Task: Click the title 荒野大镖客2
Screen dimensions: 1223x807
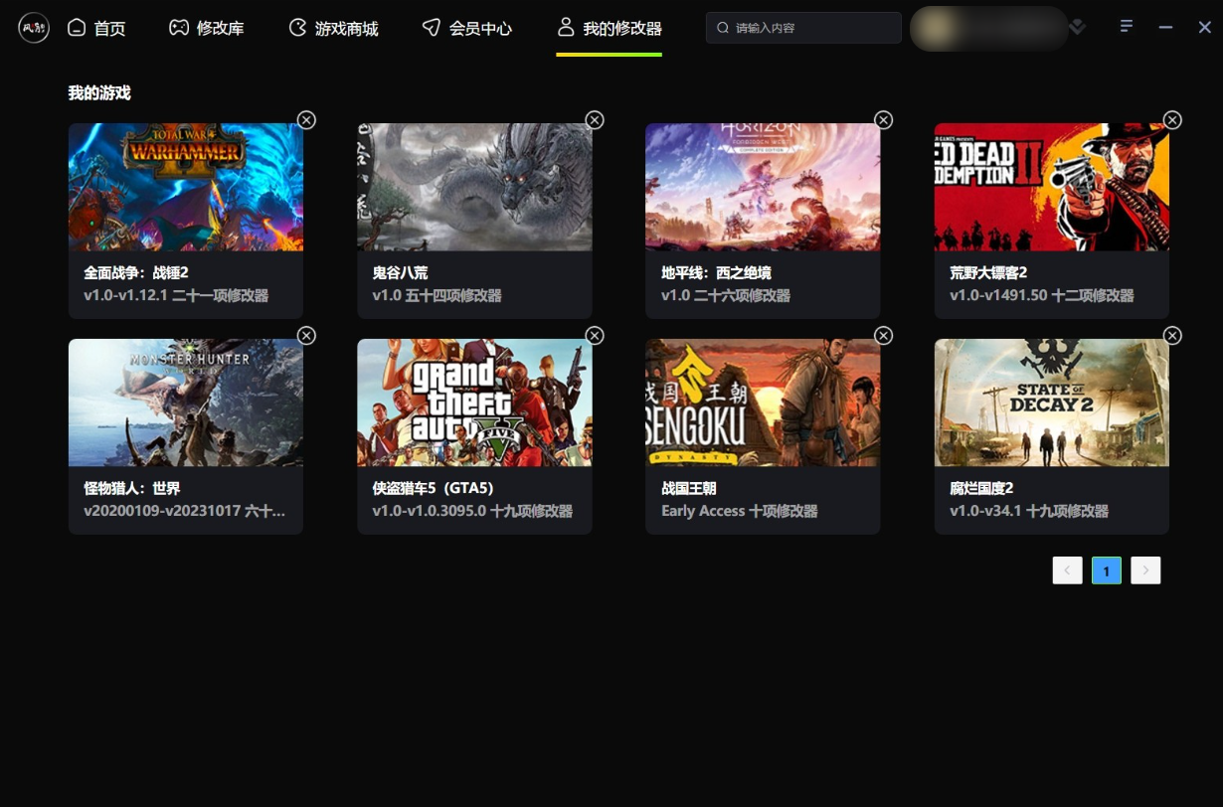Action: [x=988, y=272]
